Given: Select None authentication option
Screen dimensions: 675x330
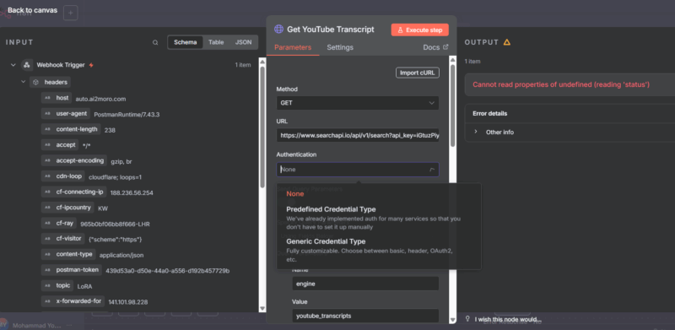Looking at the screenshot, I should (x=294, y=194).
